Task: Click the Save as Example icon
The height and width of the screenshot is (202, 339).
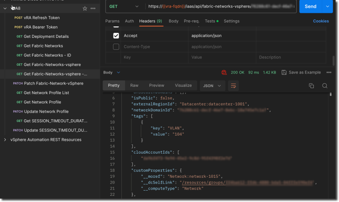Action: 284,73
